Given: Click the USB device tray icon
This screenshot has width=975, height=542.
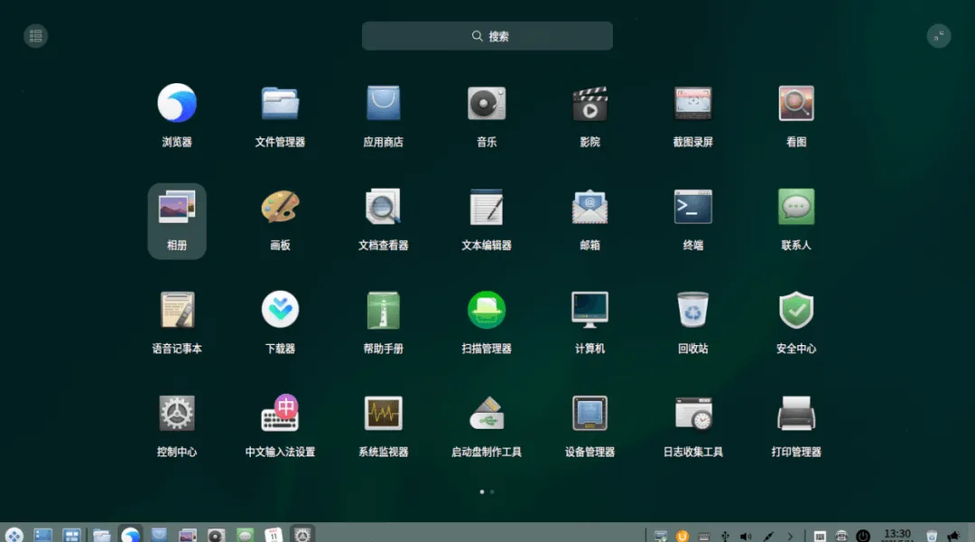Looking at the screenshot, I should click(x=725, y=536).
